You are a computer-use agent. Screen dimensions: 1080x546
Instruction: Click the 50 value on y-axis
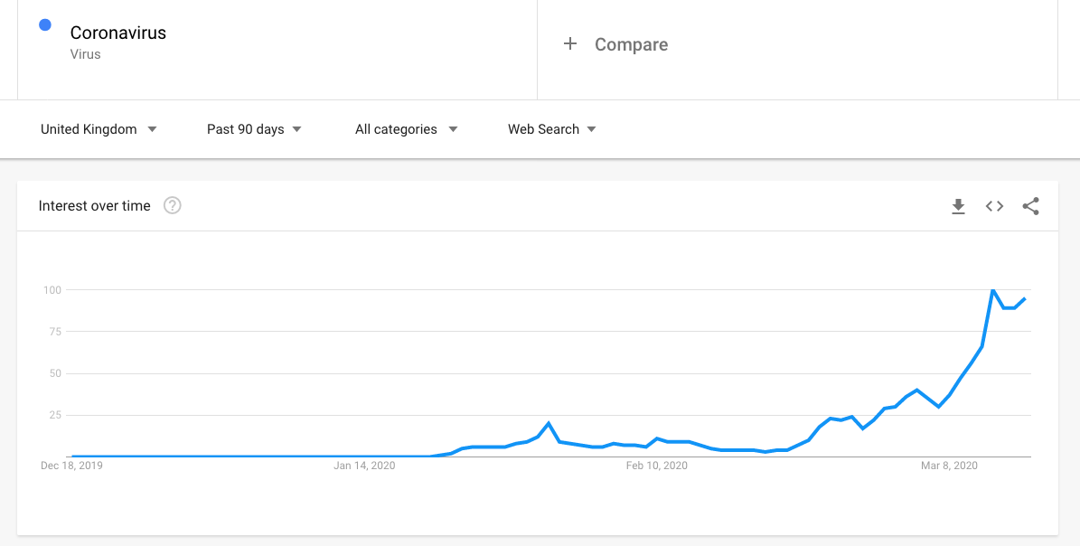coord(53,373)
